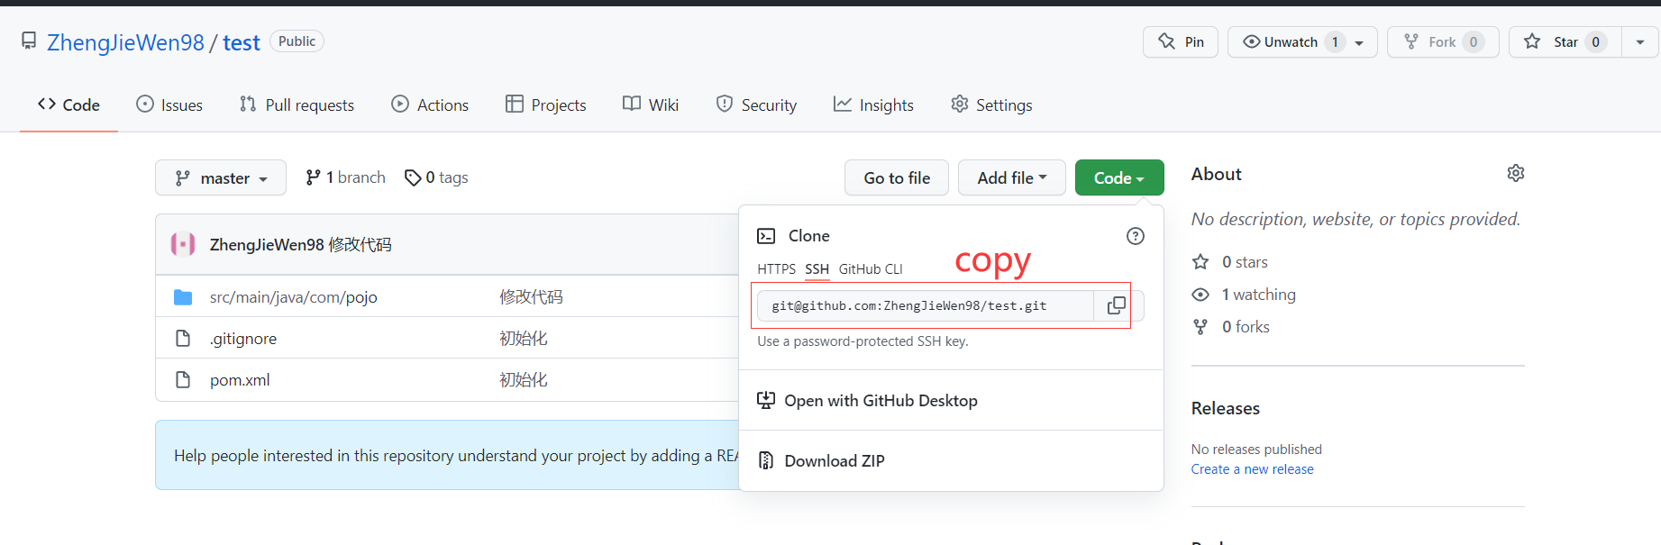Open the clone help question mark icon
This screenshot has height=545, width=1661.
1136,236
